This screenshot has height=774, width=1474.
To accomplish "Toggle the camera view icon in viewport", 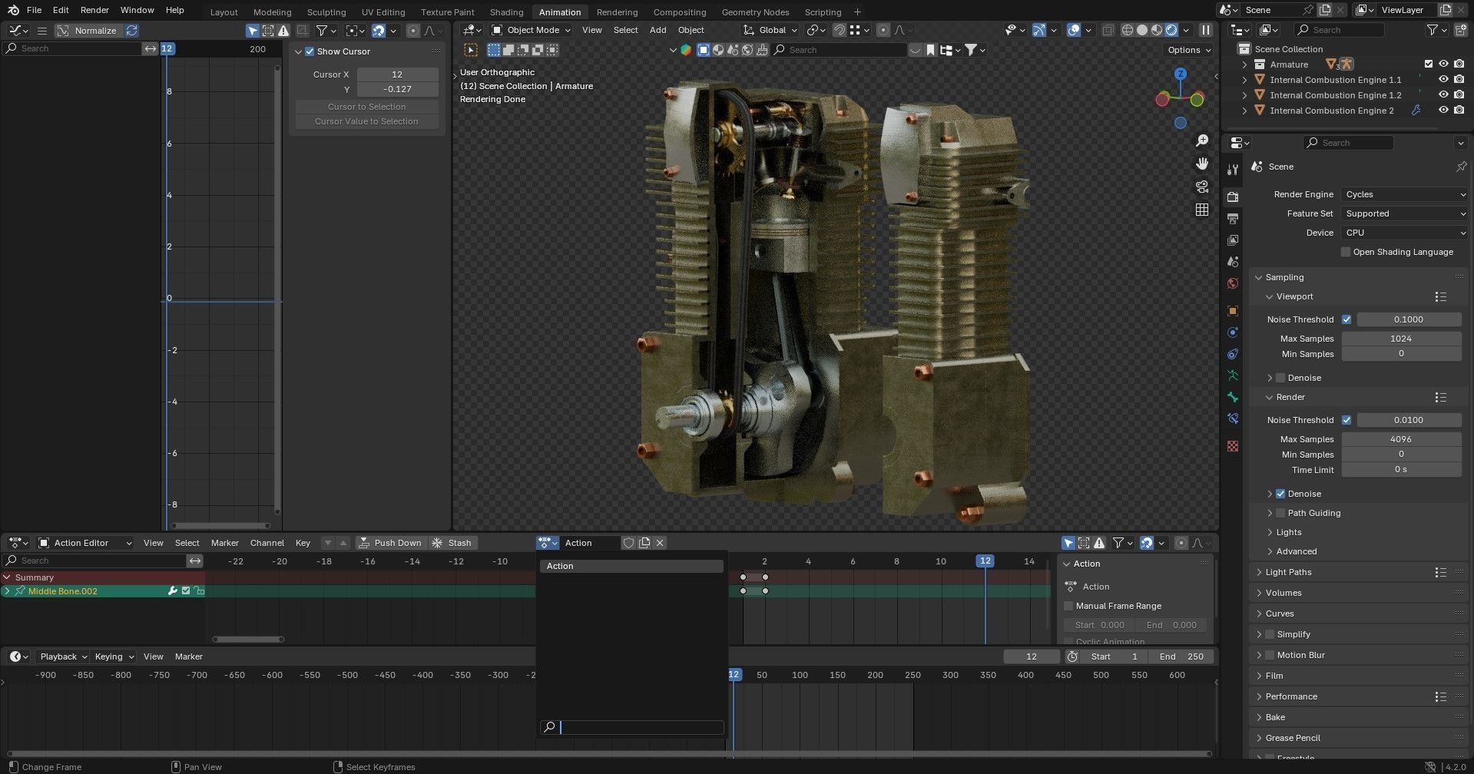I will 1202,187.
